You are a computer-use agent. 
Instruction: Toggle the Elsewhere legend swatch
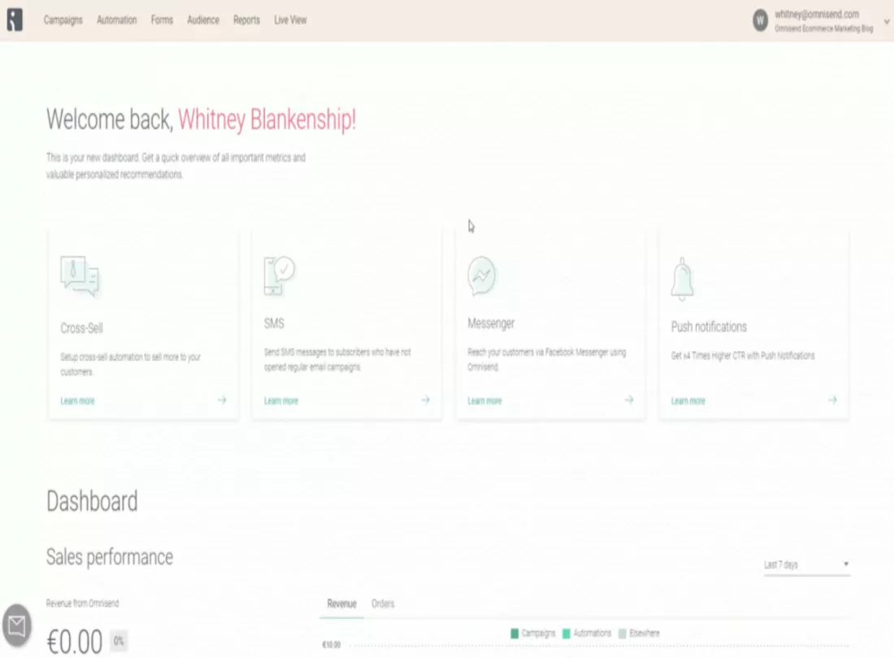click(x=622, y=633)
